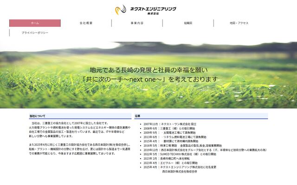
Task: Click the 2022年5月 SUMCO TECHXIV entry
Action: tap(180, 154)
